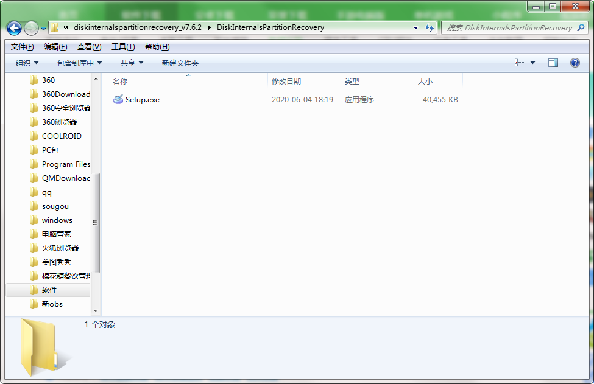Select diskinternalspartitionrecovery_v7.6.2 in address path
This screenshot has height=384, width=594.
pyautogui.click(x=138, y=27)
